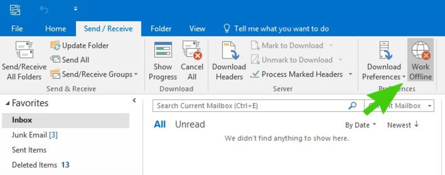The width and height of the screenshot is (445, 175).
Task: Open the File tab
Action: click(x=17, y=28)
